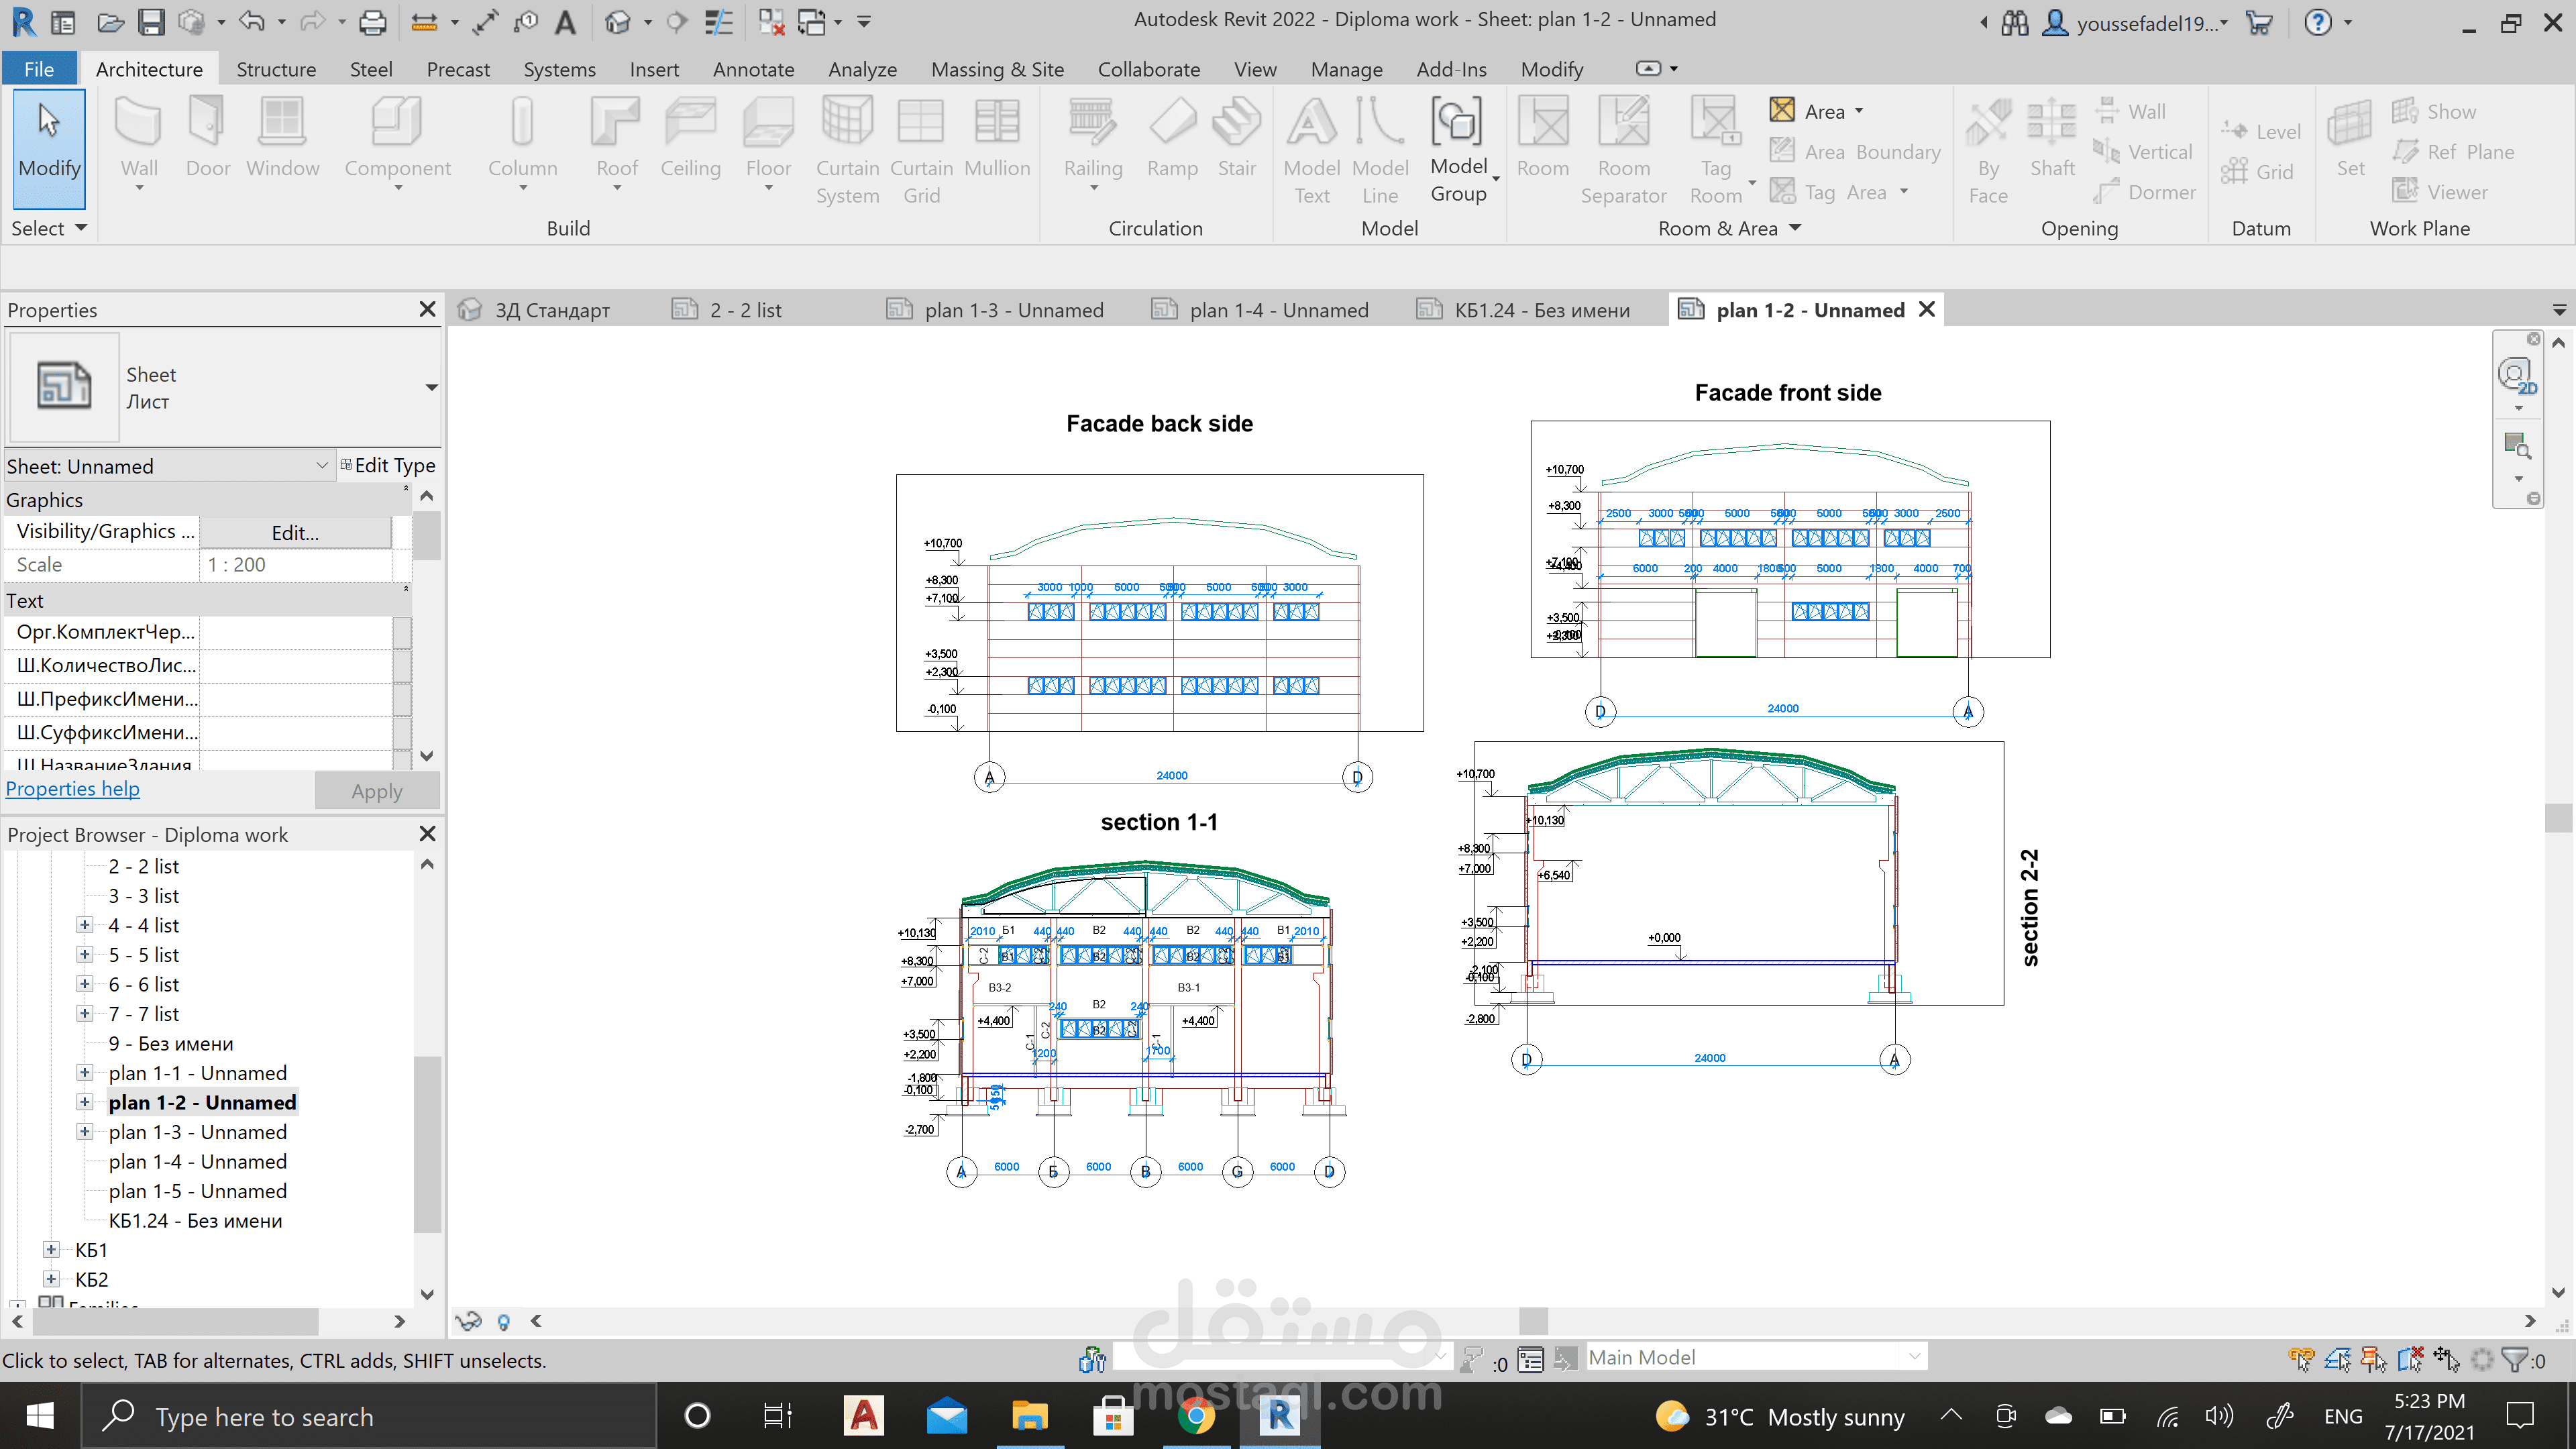
Task: Click the Save icon in quick access toolbar
Action: tap(151, 22)
